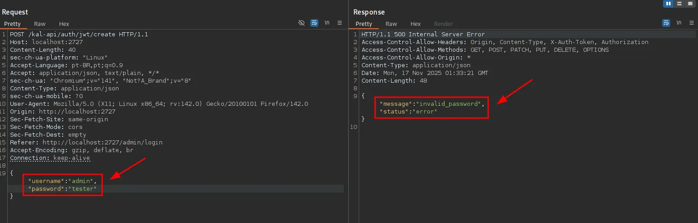Click Sec-Fetch-Mode: cors header
This screenshot has width=698, height=223.
pos(46,127)
